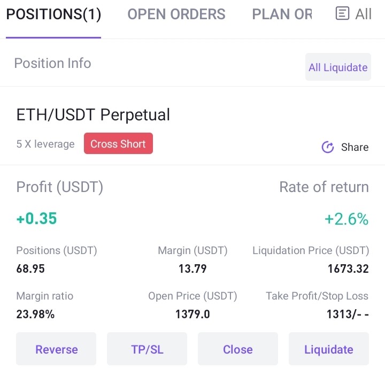This screenshot has width=385, height=383.
Task: Tap the Share label text
Action: tap(355, 147)
